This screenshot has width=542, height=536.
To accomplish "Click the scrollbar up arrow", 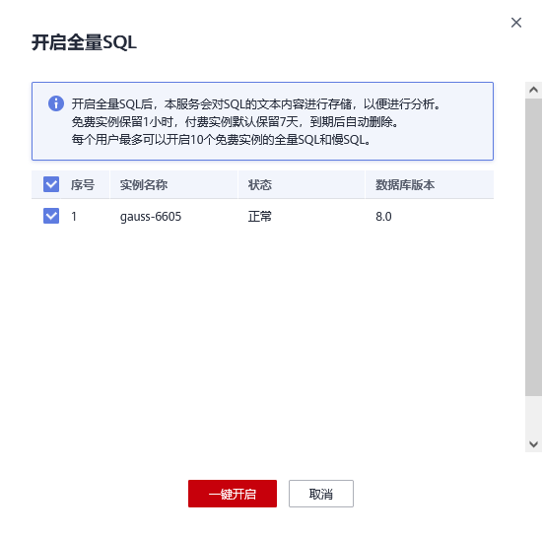I will click(x=533, y=91).
